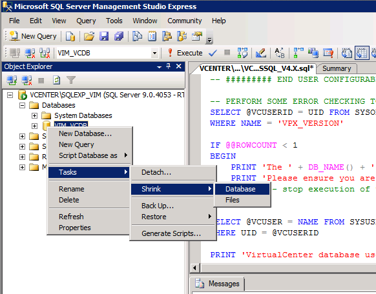Select the System Databases tree item

pyautogui.click(x=83, y=115)
